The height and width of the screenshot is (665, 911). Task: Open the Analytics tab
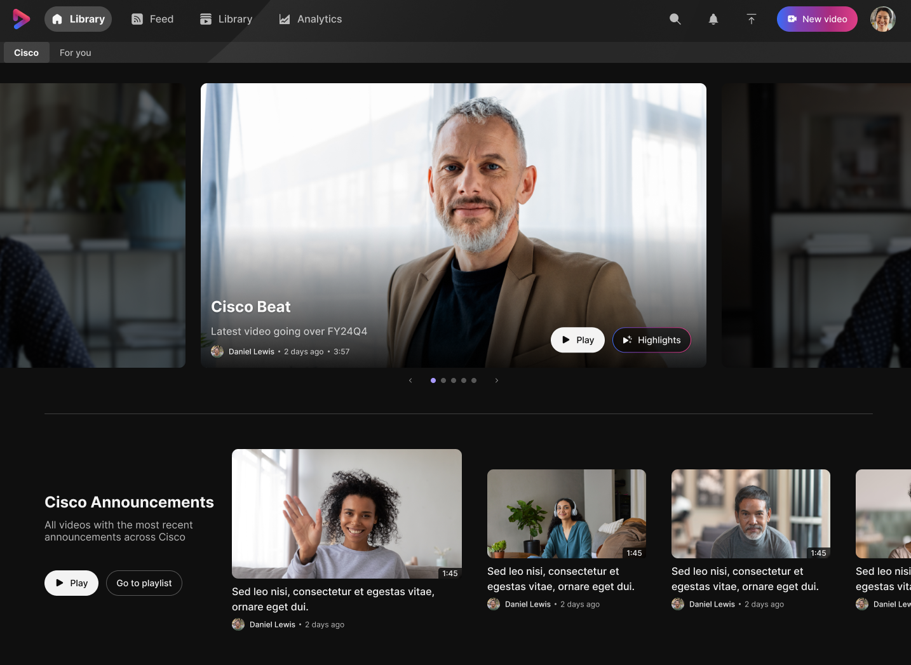click(x=310, y=19)
